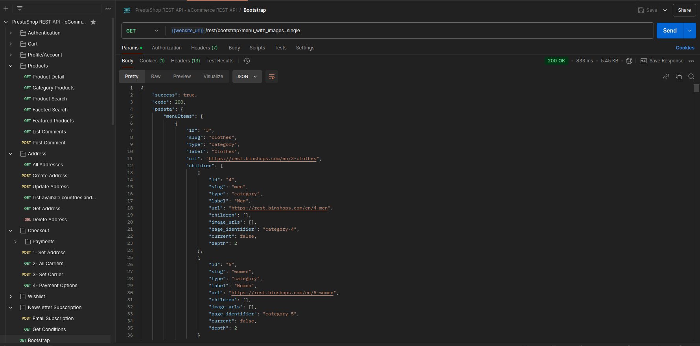
Task: Switch to the Authorization tab
Action: point(167,48)
